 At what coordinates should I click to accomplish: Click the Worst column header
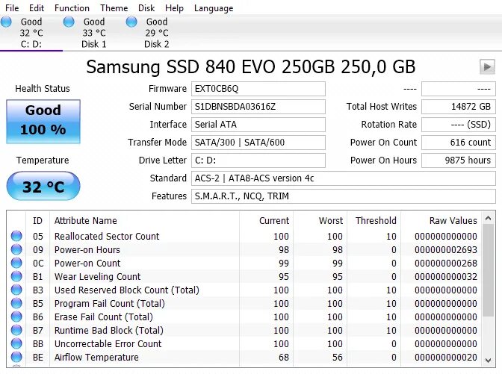tap(320, 221)
